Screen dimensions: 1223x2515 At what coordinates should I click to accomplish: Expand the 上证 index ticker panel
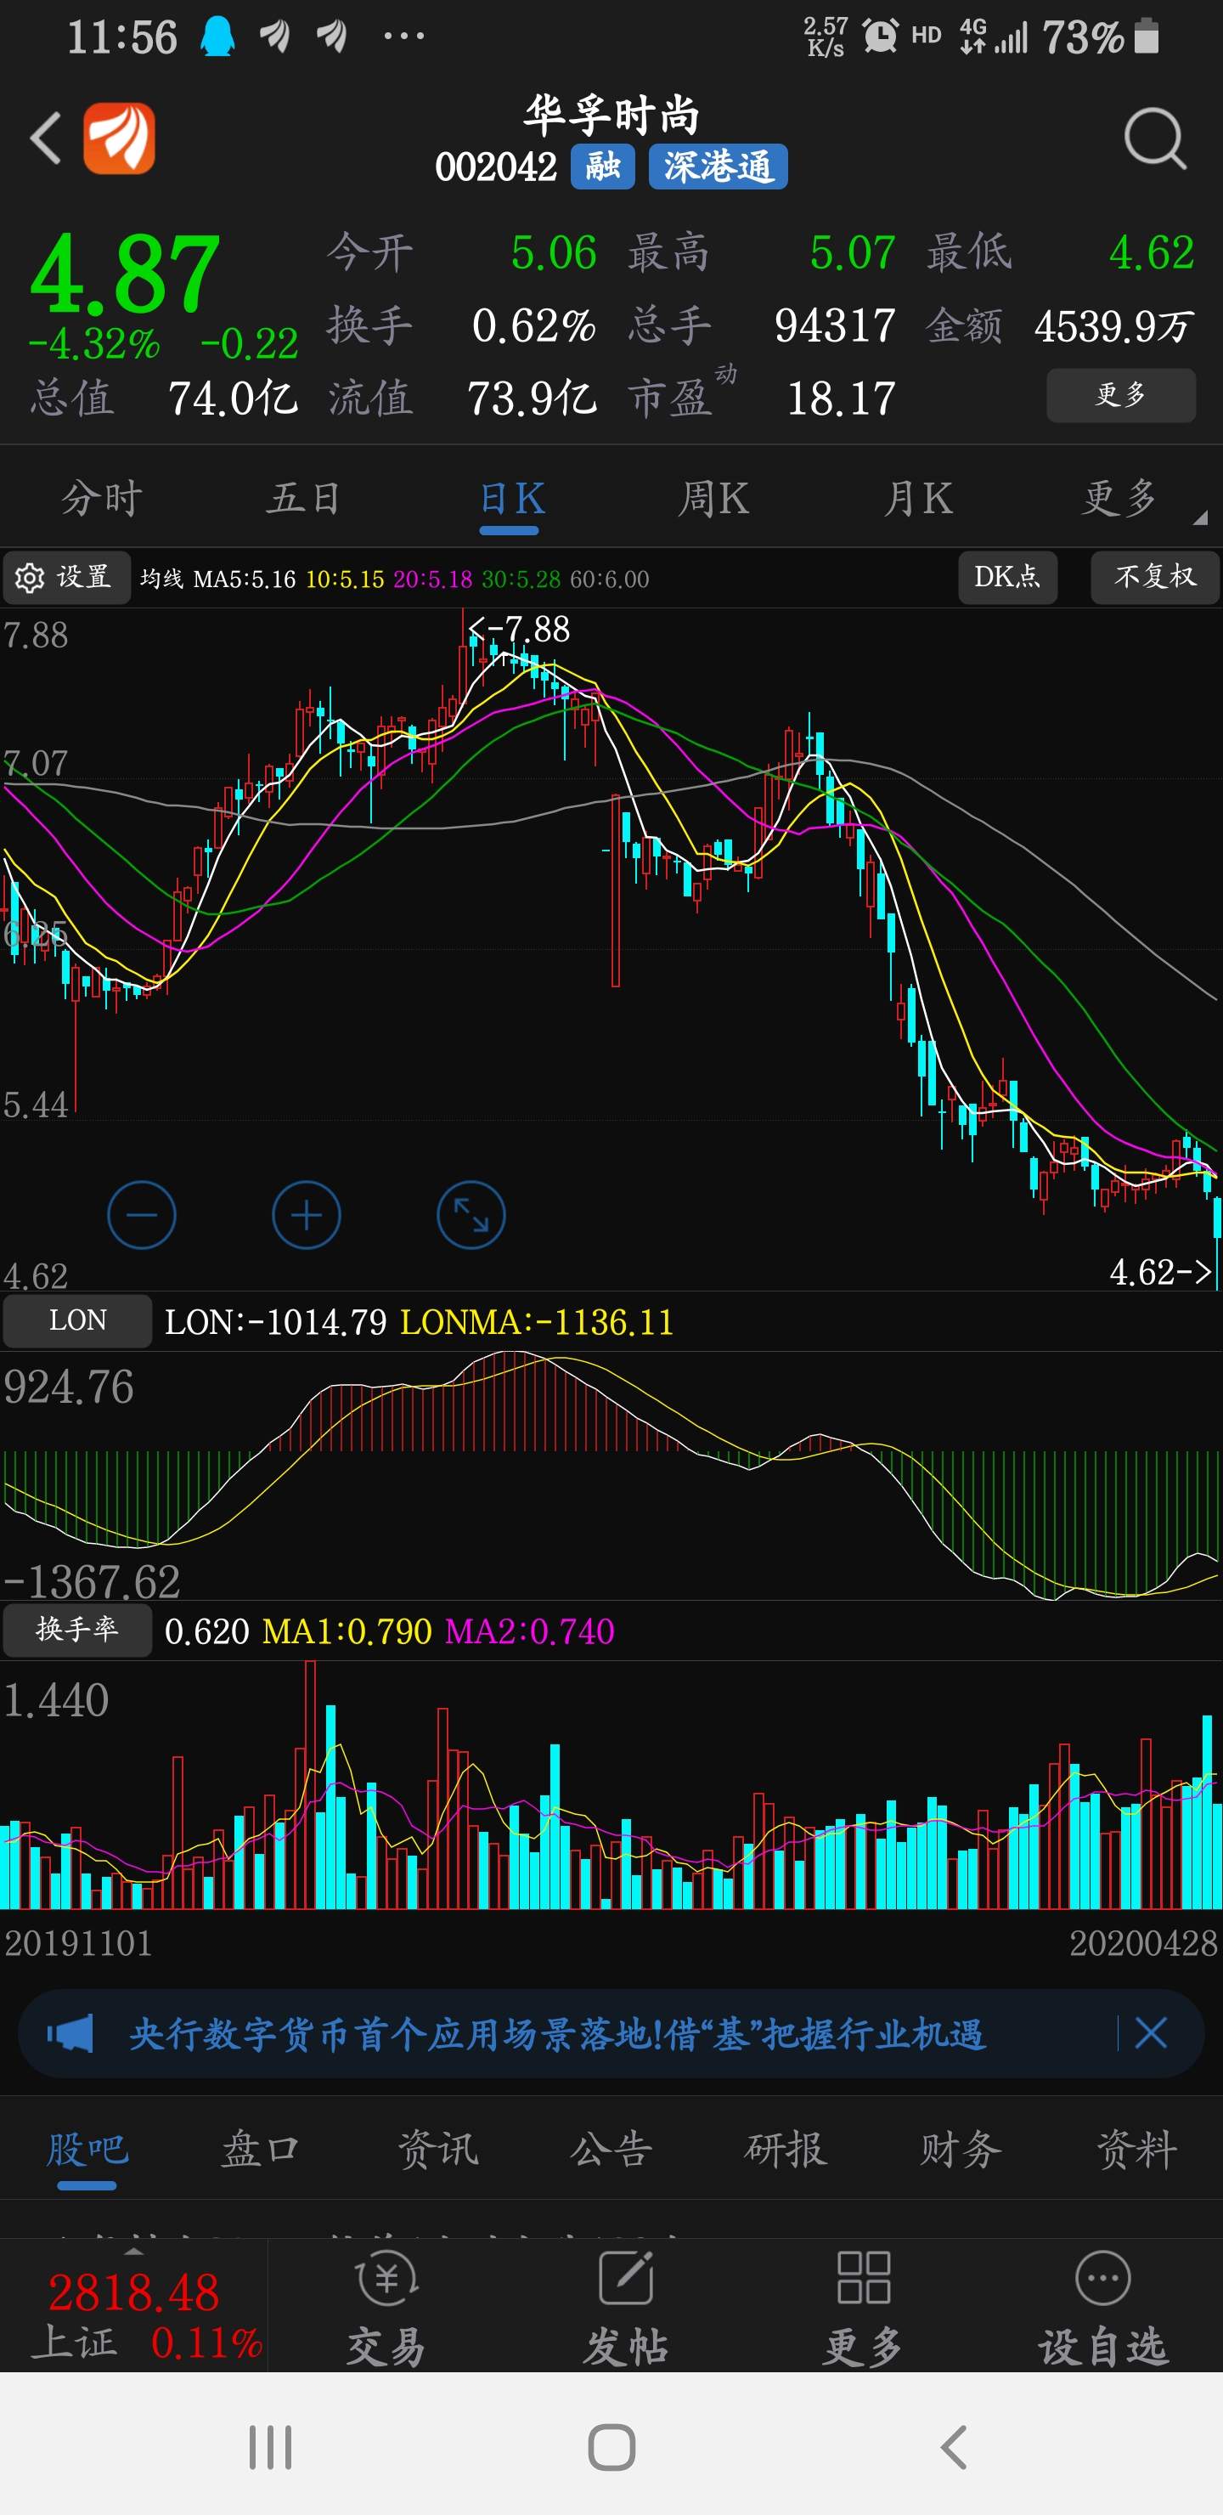(133, 2306)
